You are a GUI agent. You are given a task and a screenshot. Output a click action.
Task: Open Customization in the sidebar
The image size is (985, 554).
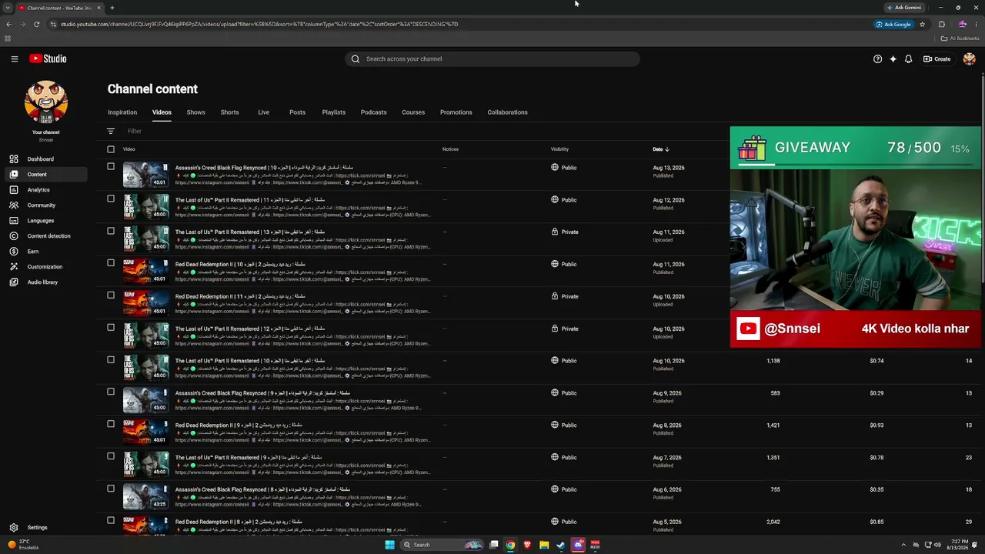point(46,267)
